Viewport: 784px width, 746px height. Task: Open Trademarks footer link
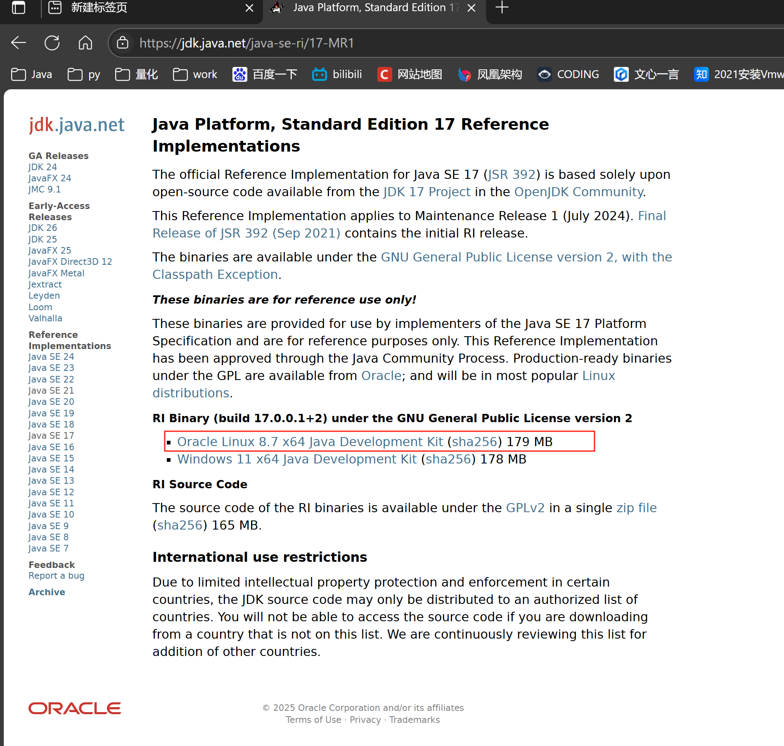coord(415,720)
